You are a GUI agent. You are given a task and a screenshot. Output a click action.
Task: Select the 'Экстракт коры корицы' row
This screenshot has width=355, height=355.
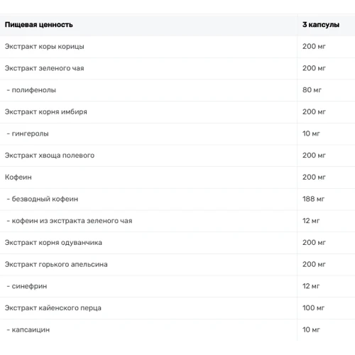pos(177,47)
